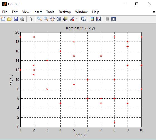156x140 pixels.
Task: Maximize the Figure 1 window
Action: coord(137,4)
